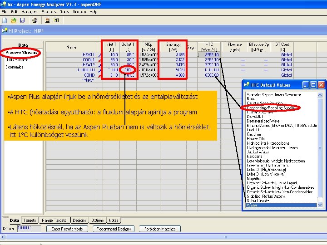Screen dimensions: 327x245
Task: Switch to the Options tab
Action: (x=97, y=220)
